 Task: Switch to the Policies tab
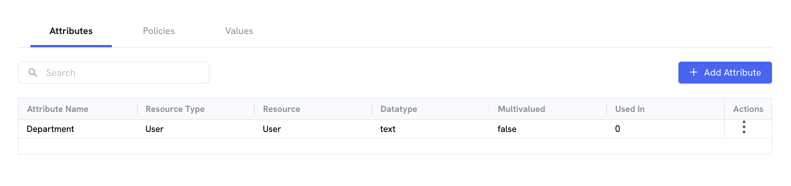click(x=159, y=31)
